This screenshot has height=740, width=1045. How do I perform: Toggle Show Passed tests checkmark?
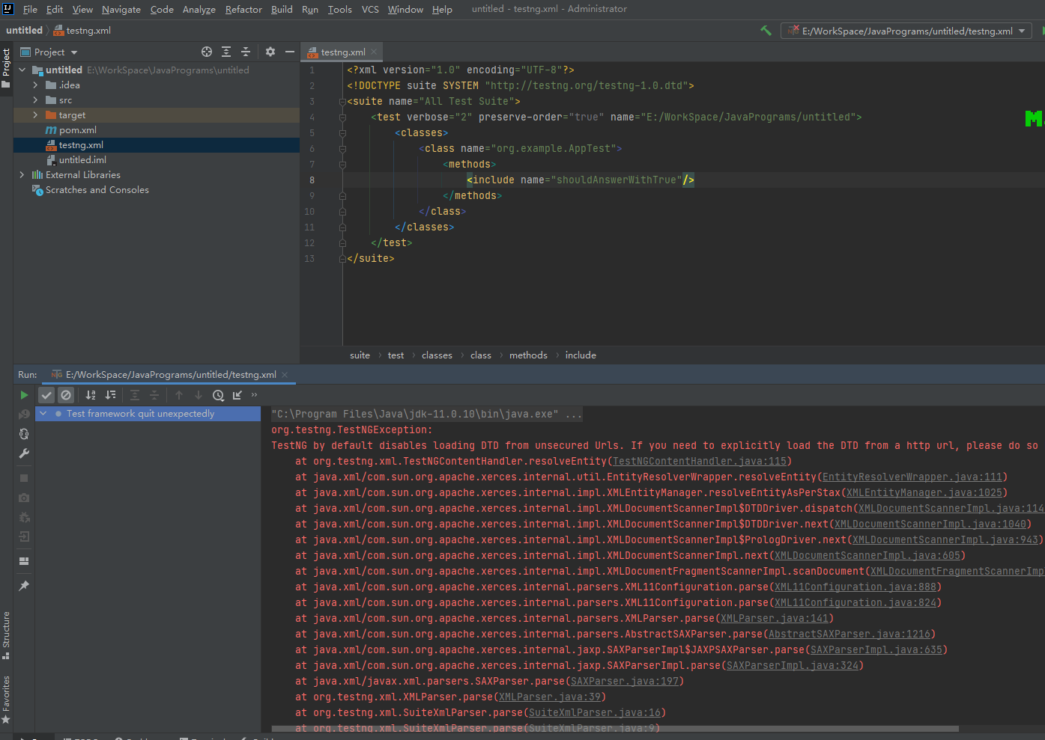coord(46,395)
